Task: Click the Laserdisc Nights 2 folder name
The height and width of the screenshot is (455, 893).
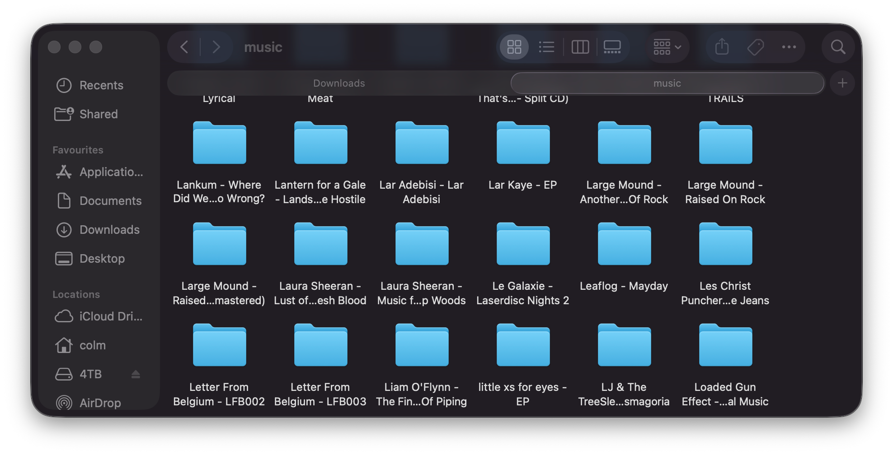Action: coord(523,293)
